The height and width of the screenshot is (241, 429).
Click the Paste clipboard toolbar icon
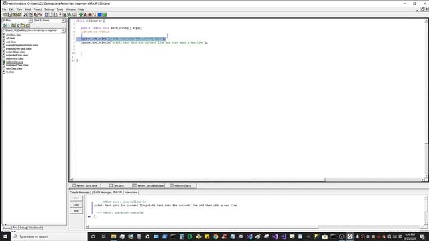click(x=35, y=15)
